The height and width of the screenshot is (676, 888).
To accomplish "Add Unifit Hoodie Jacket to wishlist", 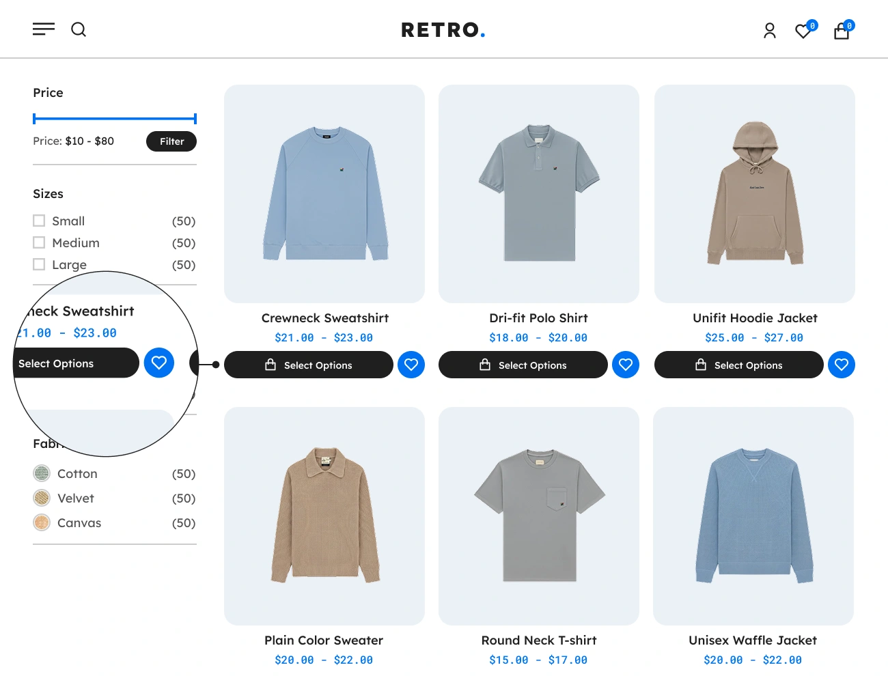I will click(x=842, y=365).
